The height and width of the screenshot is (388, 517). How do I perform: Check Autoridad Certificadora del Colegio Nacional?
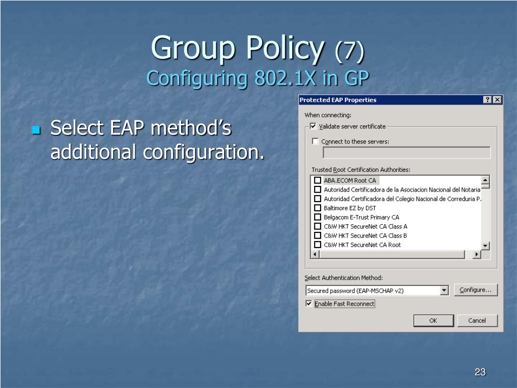[x=318, y=199]
